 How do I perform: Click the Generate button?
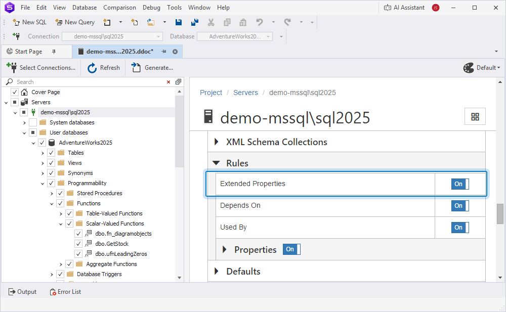(152, 68)
